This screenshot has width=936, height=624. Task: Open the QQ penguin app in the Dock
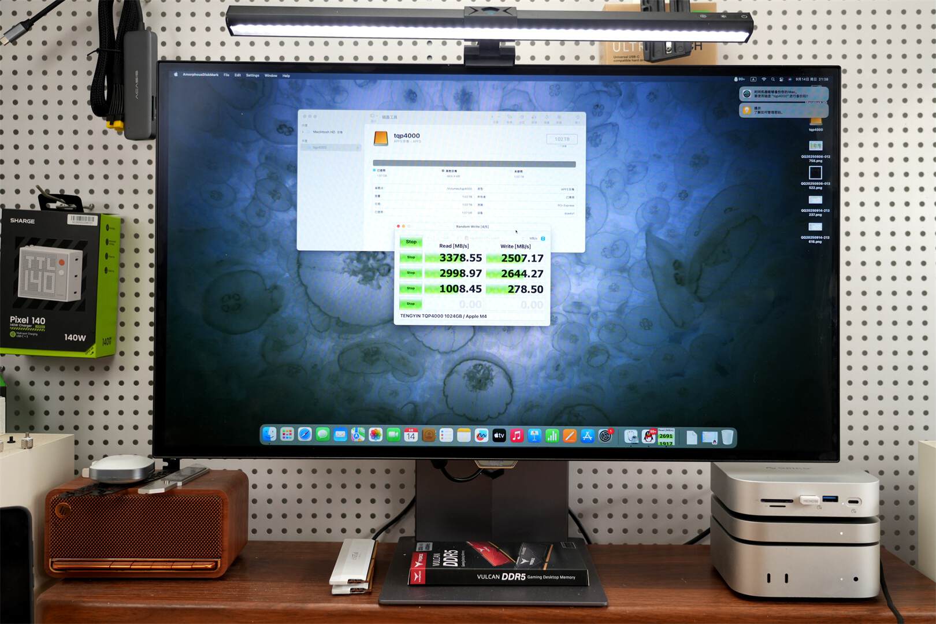click(x=649, y=437)
